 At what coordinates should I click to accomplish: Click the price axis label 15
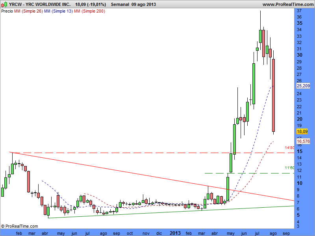click(x=300, y=151)
